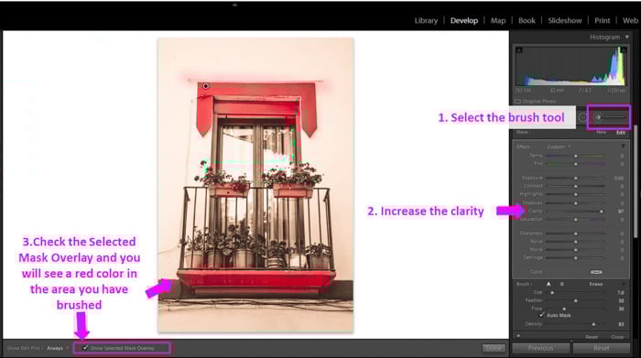Switch to the Develop module
The image size is (641, 358).
[x=464, y=20]
